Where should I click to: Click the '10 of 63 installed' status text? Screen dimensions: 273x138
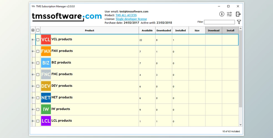pyautogui.click(x=231, y=131)
